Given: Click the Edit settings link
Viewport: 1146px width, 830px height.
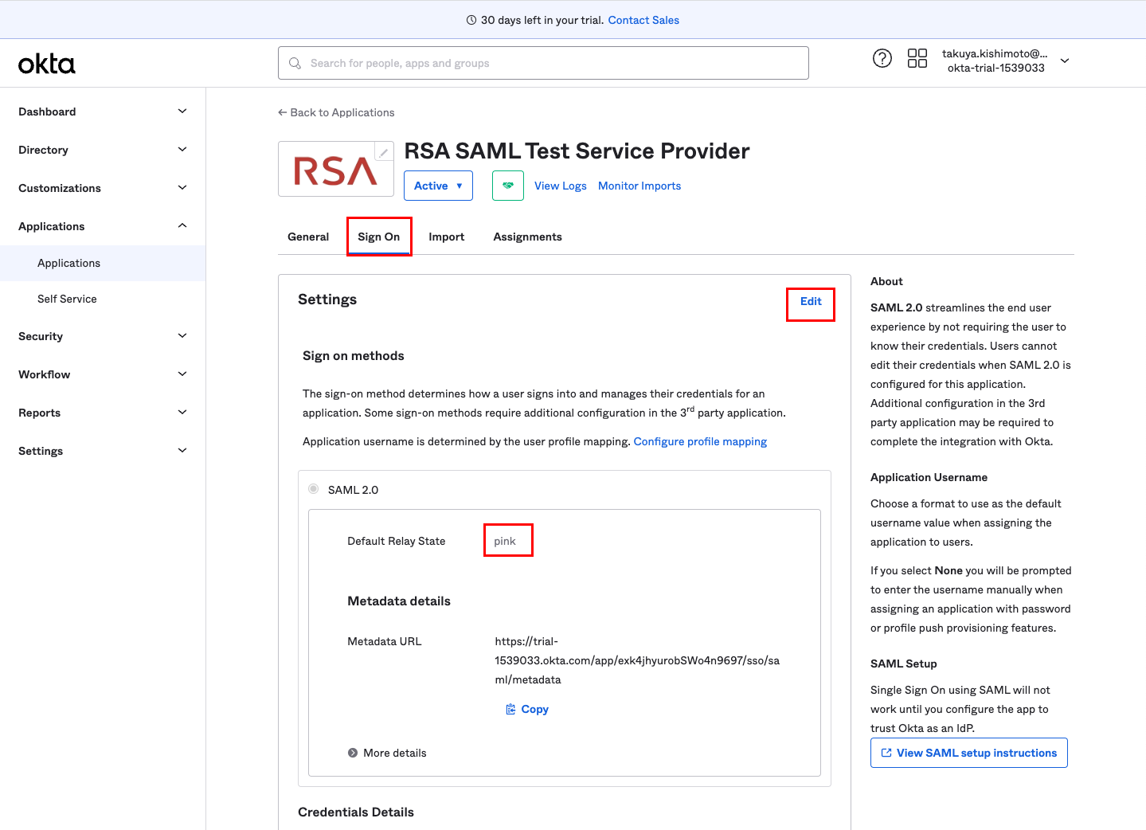Looking at the screenshot, I should 810,301.
